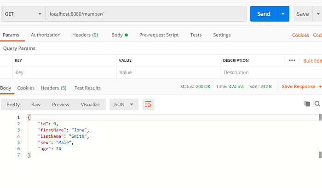Click the wrap lines icon
Viewport: 322px width, 188px height.
148,105
